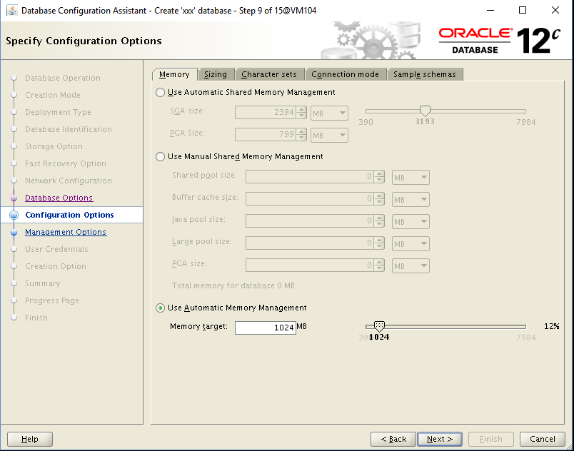Viewport: 574px width, 451px height.
Task: Click the Management Options step bullet
Action: [x=14, y=232]
